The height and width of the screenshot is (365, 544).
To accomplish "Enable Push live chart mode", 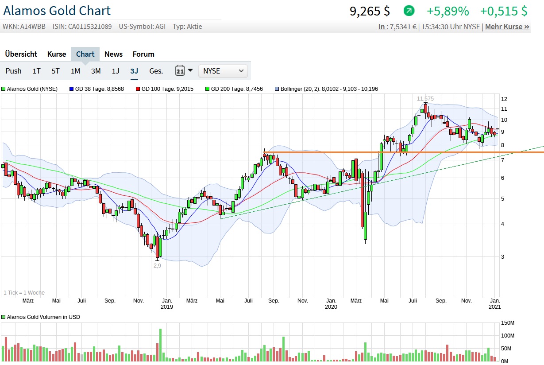I will [x=14, y=71].
